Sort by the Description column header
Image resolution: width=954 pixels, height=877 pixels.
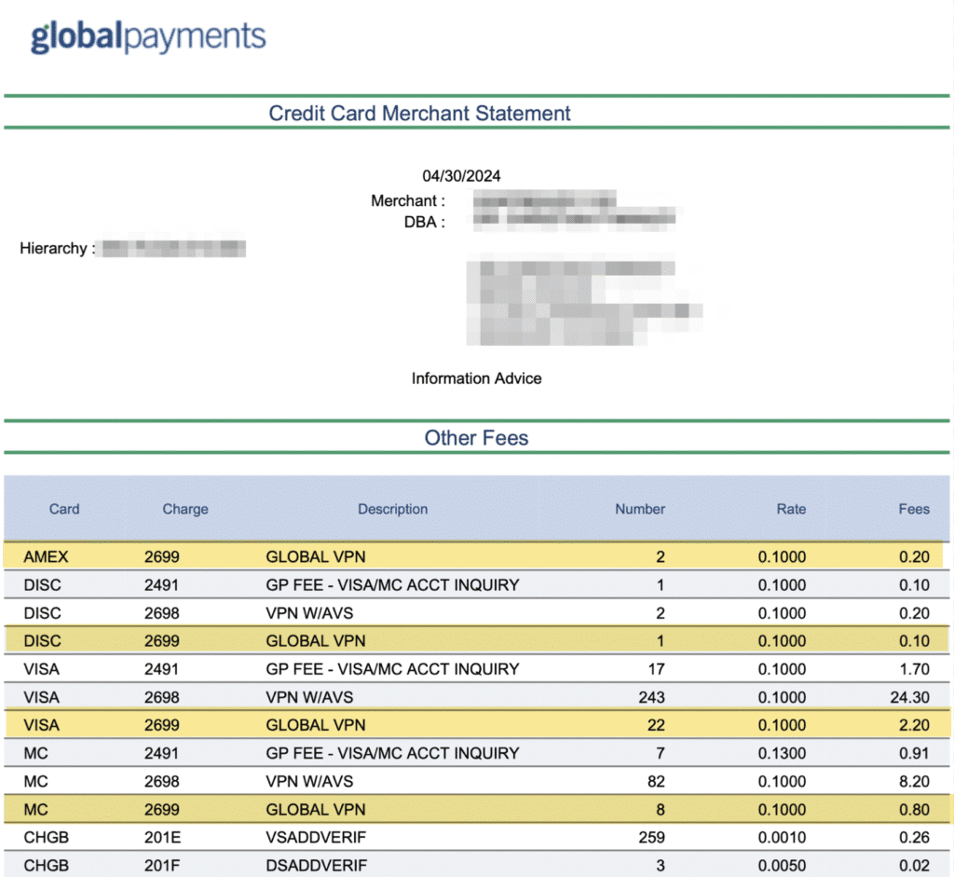pyautogui.click(x=392, y=509)
